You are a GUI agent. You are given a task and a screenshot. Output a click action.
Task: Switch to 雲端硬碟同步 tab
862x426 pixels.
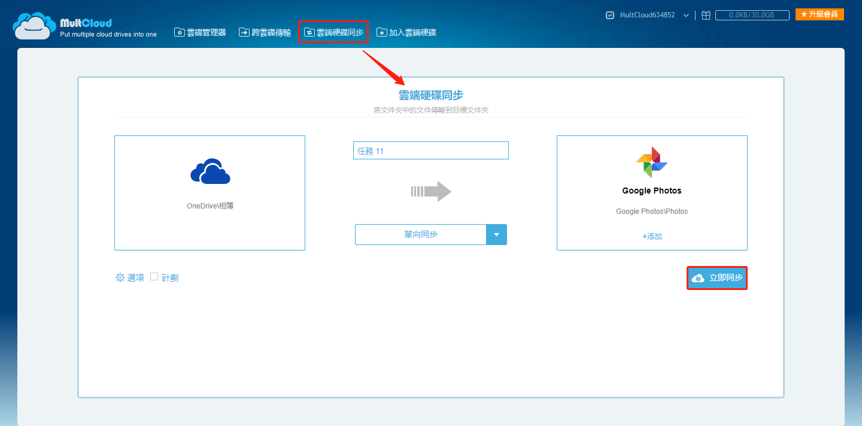[x=333, y=32]
